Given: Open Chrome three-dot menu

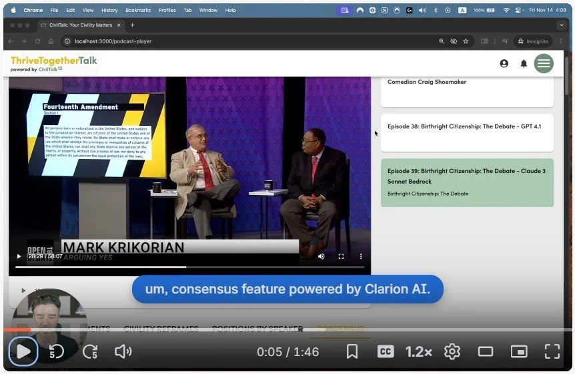Looking at the screenshot, I should point(561,41).
